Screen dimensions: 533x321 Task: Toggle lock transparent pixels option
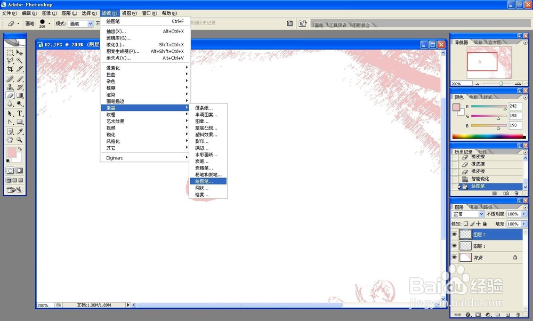pos(466,223)
